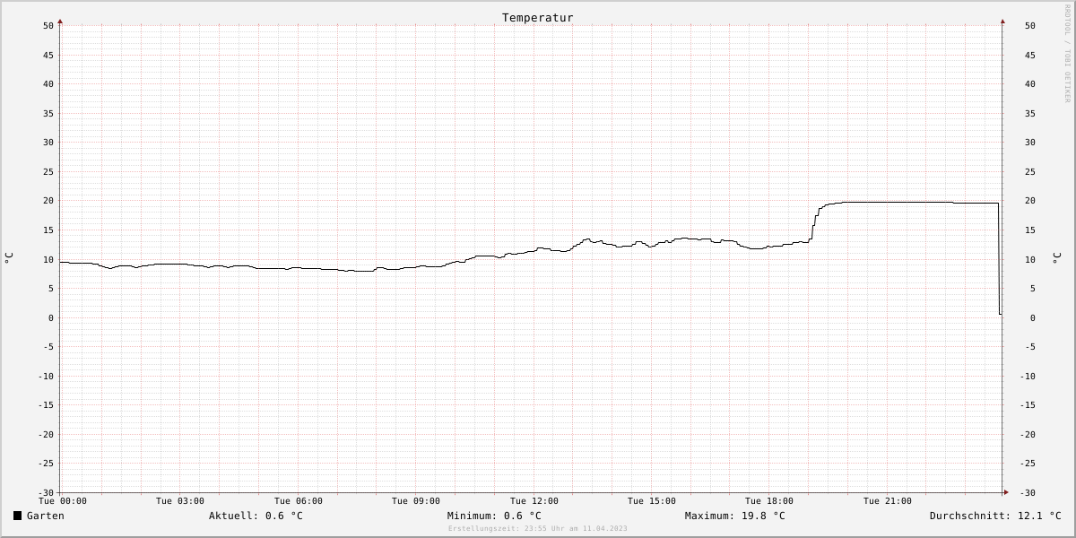This screenshot has height=538, width=1076.
Task: Click the Tue 06:00 time axis label
Action: click(299, 501)
